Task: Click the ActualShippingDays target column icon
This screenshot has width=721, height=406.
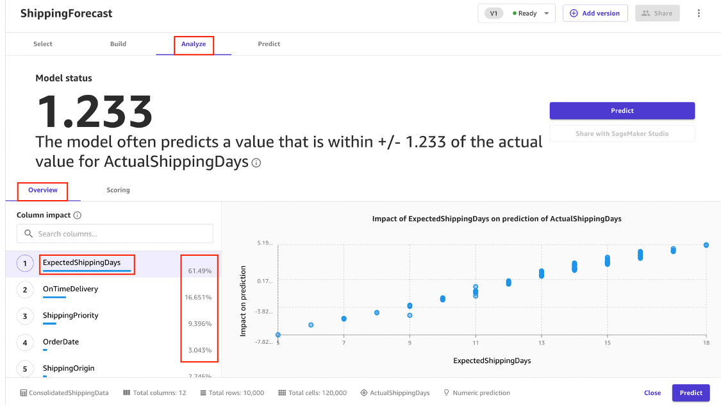Action: click(363, 392)
